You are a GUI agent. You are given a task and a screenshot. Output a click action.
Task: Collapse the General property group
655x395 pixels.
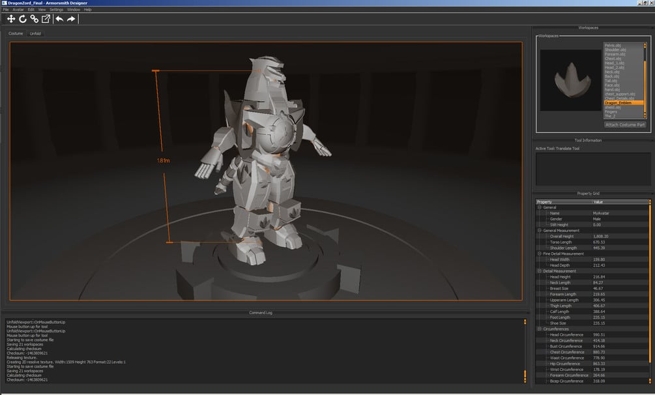point(539,207)
